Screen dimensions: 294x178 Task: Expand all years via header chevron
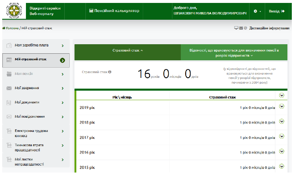coord(282,95)
